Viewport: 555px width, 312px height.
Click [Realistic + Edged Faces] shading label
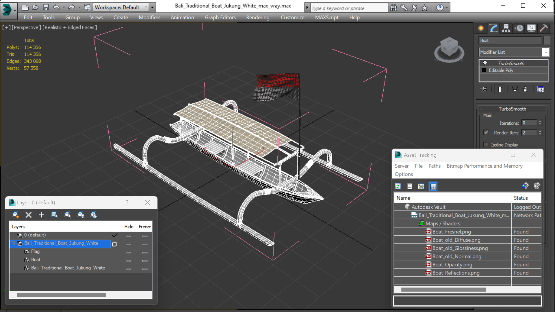tap(70, 27)
